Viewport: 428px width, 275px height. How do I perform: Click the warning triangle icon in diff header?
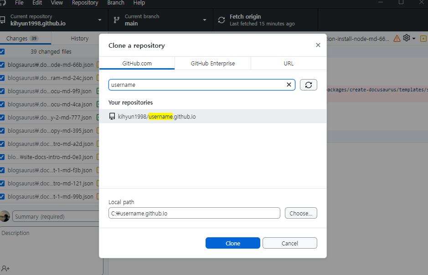tap(397, 39)
